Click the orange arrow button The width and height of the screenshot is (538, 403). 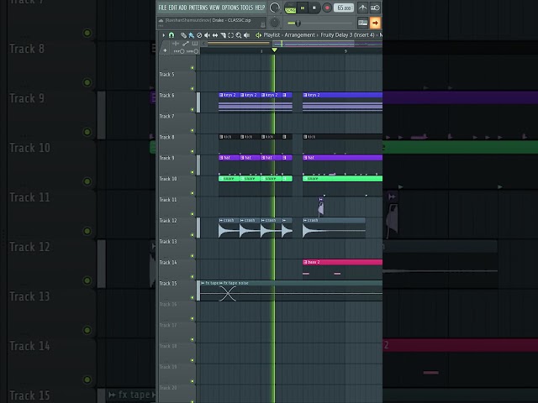375,23
